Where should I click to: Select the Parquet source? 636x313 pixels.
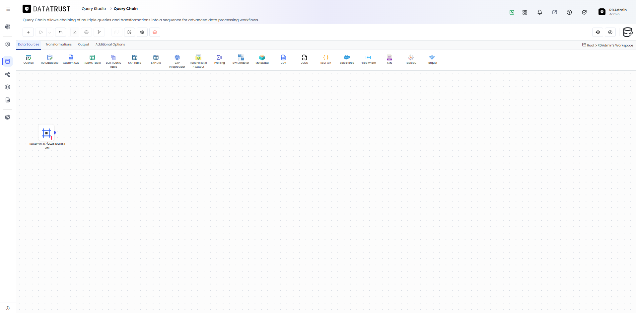[x=432, y=59]
